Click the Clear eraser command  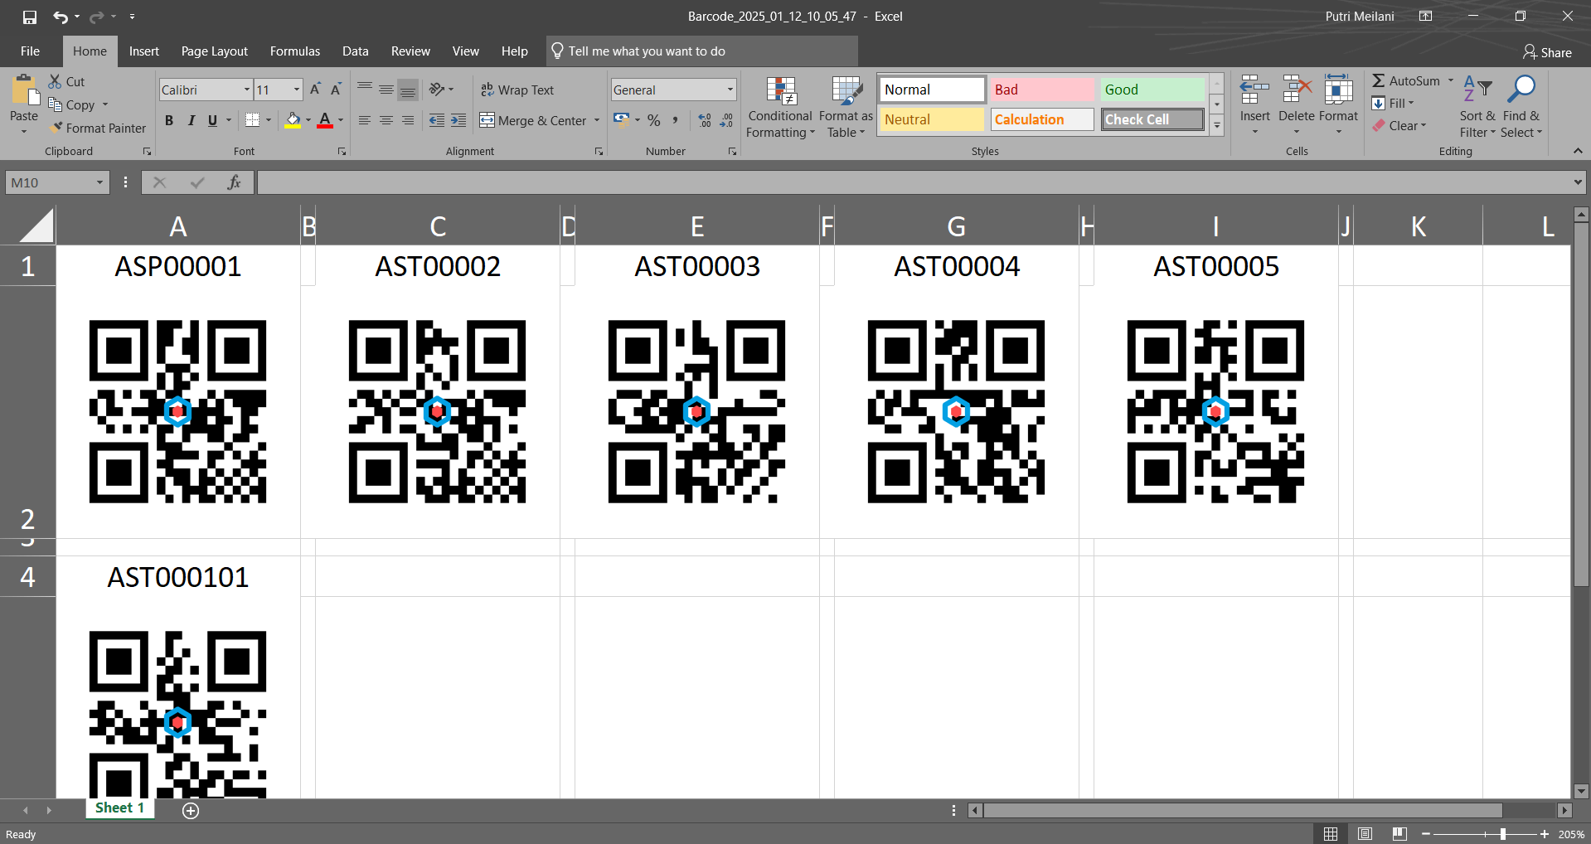click(x=1399, y=125)
